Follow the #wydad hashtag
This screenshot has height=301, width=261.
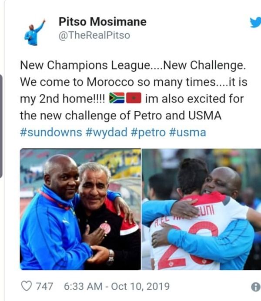pyautogui.click(x=107, y=132)
